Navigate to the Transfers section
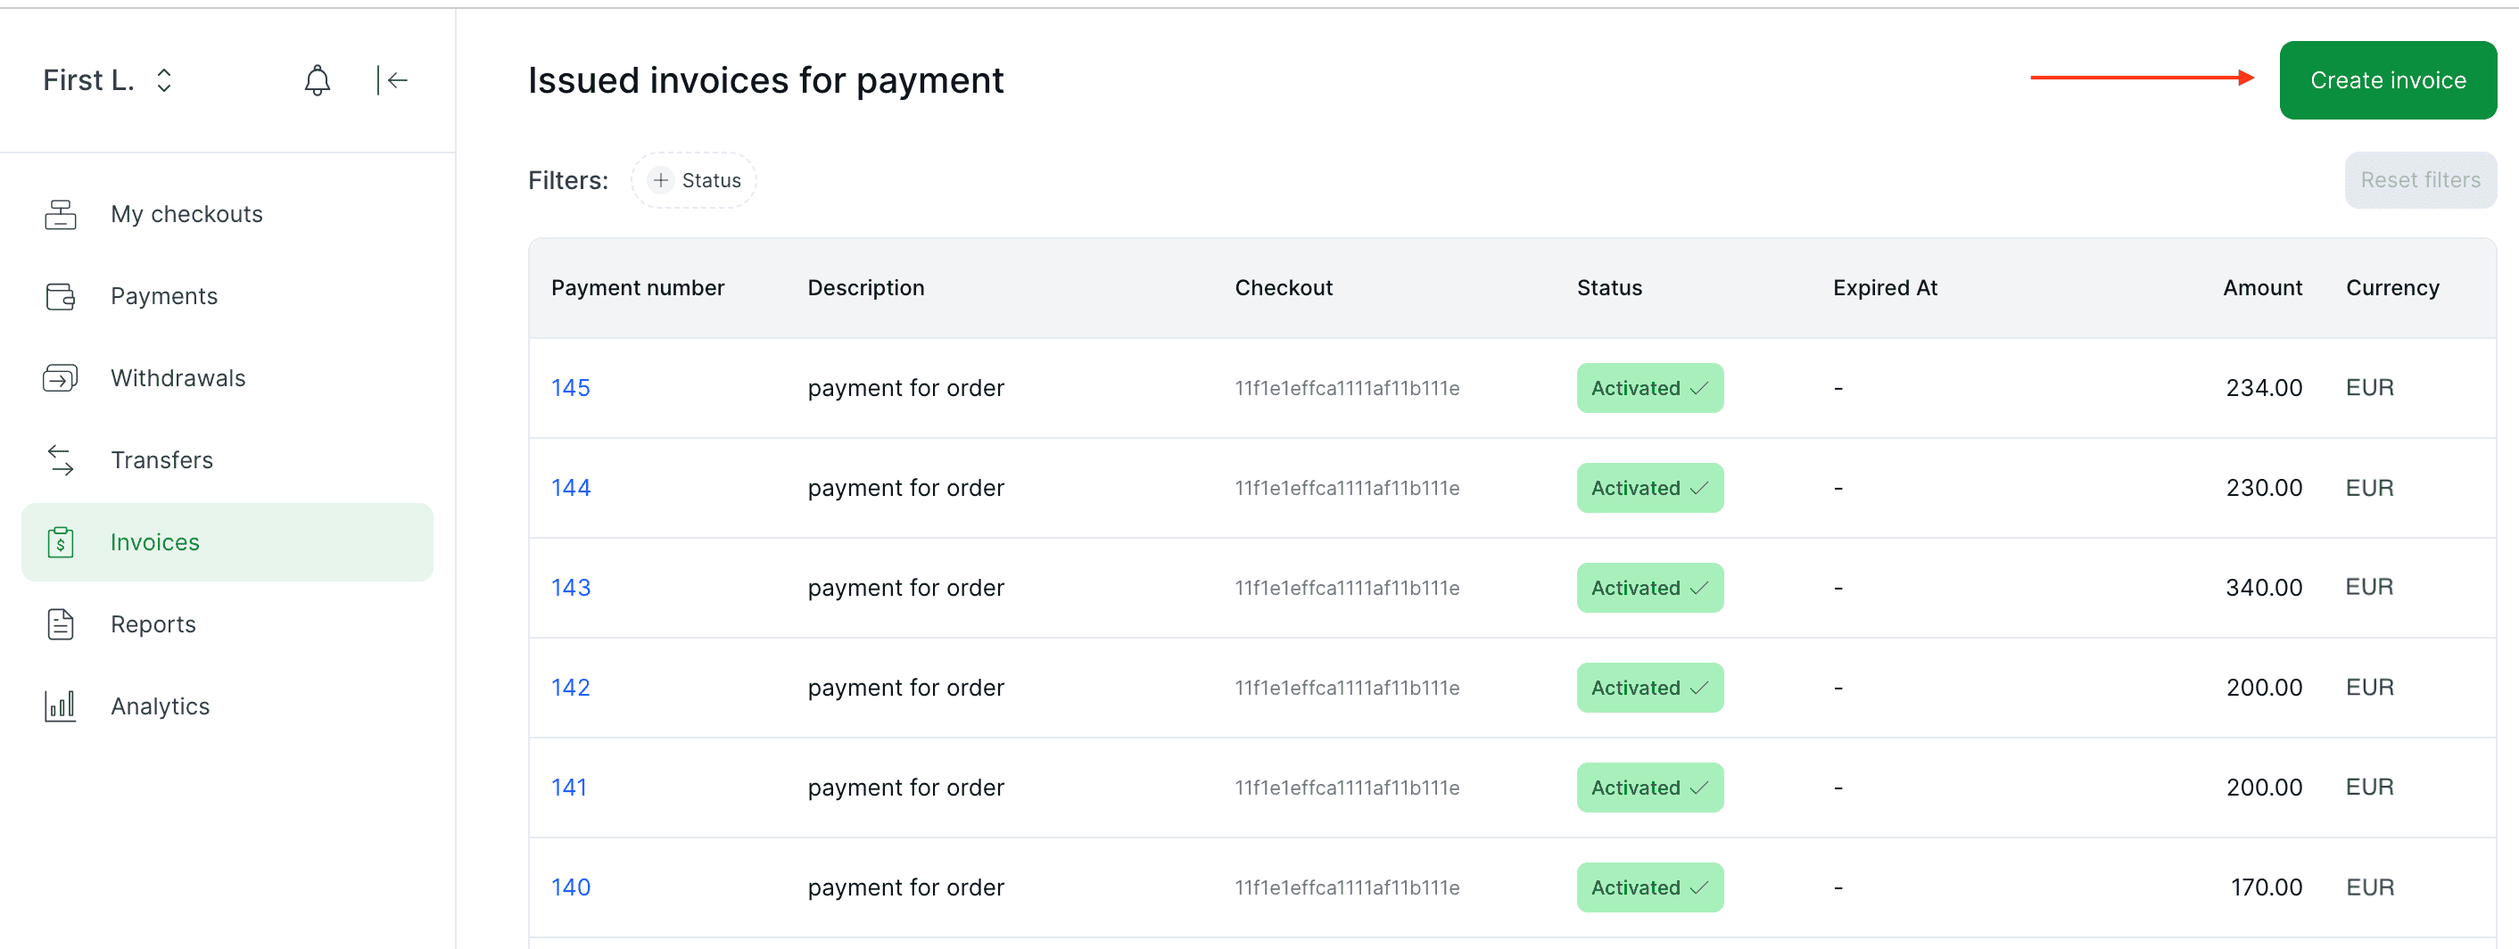This screenshot has width=2519, height=949. point(161,459)
